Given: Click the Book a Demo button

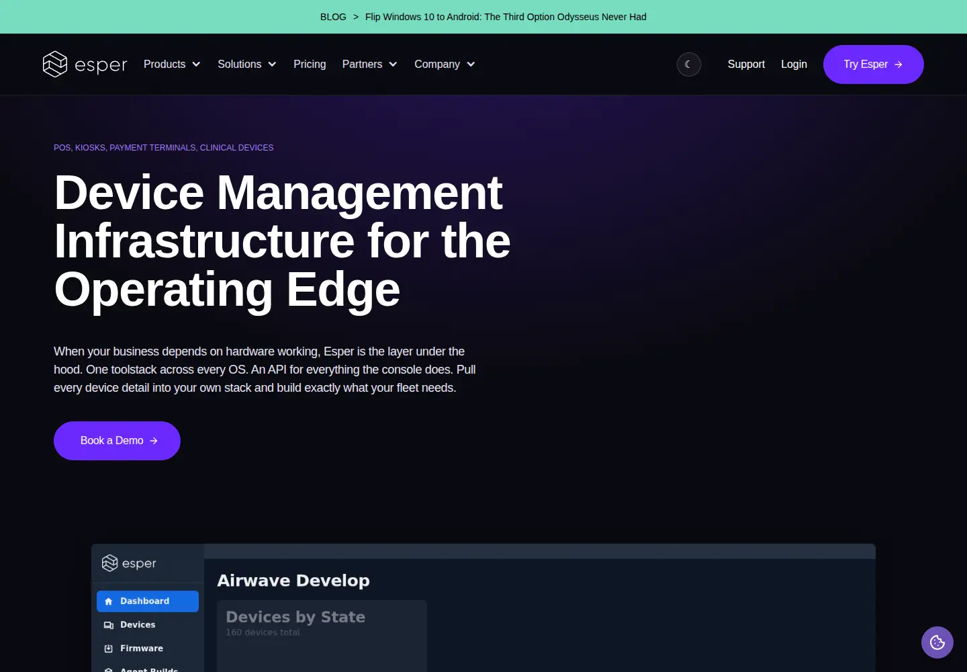Looking at the screenshot, I should [117, 441].
